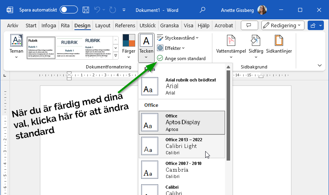Open the search magnifier in title bar
This screenshot has height=195, width=329.
coord(202,9)
